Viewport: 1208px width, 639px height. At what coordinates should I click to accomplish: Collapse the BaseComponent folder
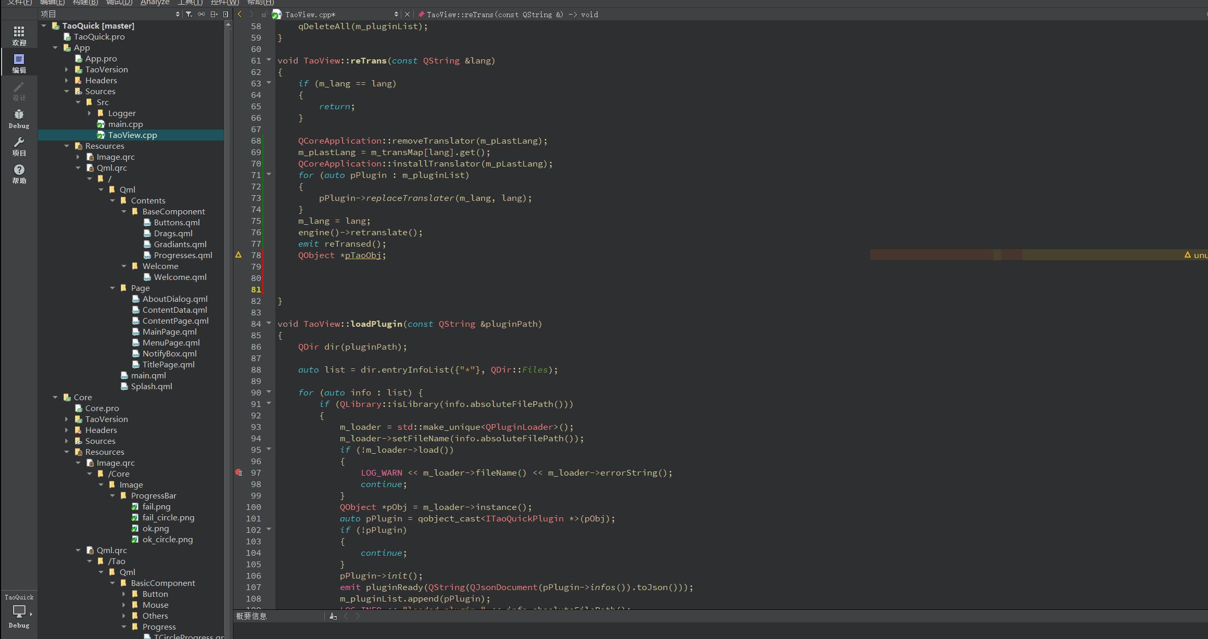(x=124, y=211)
